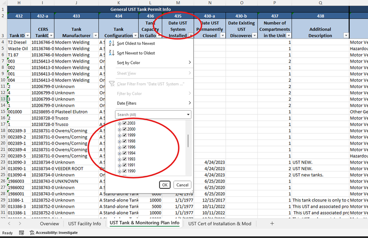Toggle the 1998 year checkbox
The image size is (368, 238).
(124, 141)
